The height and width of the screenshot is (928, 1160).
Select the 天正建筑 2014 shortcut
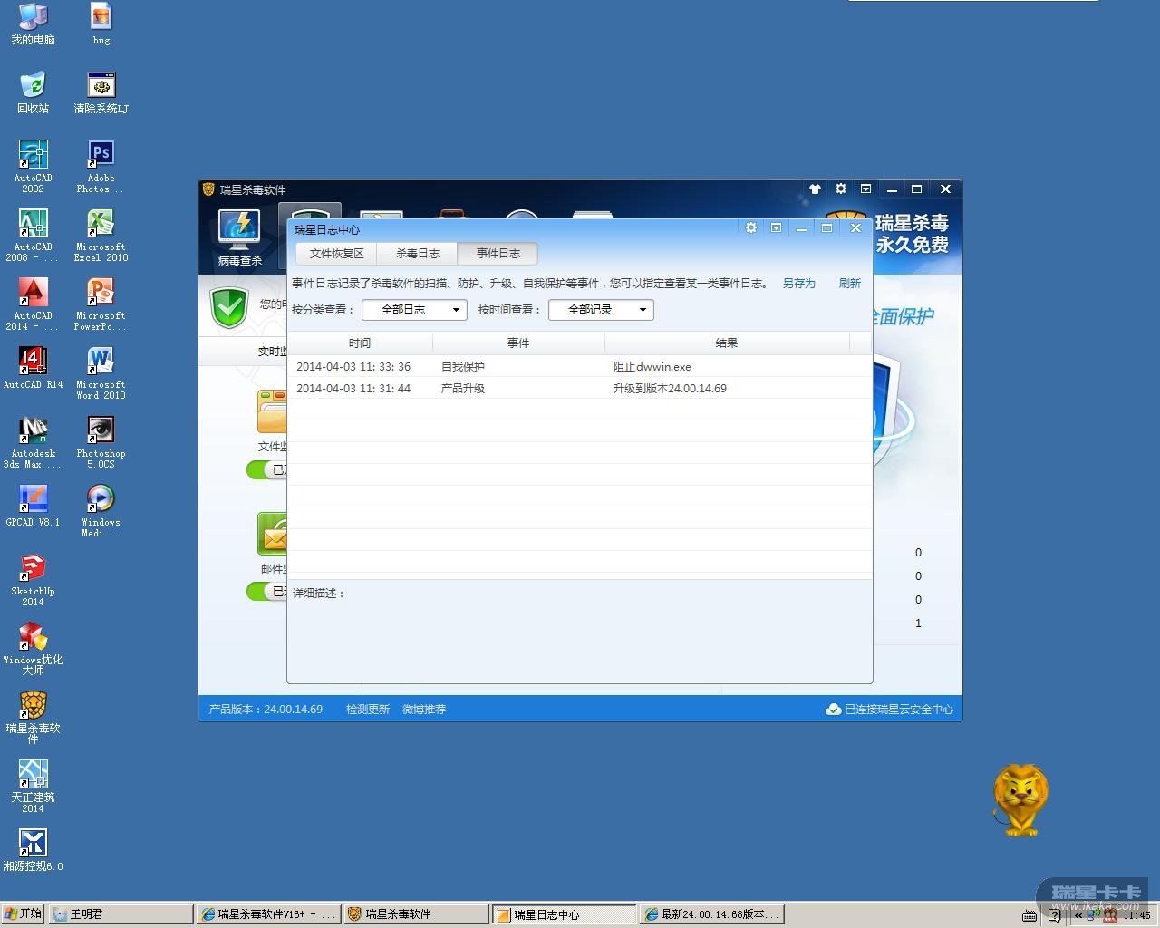(33, 787)
